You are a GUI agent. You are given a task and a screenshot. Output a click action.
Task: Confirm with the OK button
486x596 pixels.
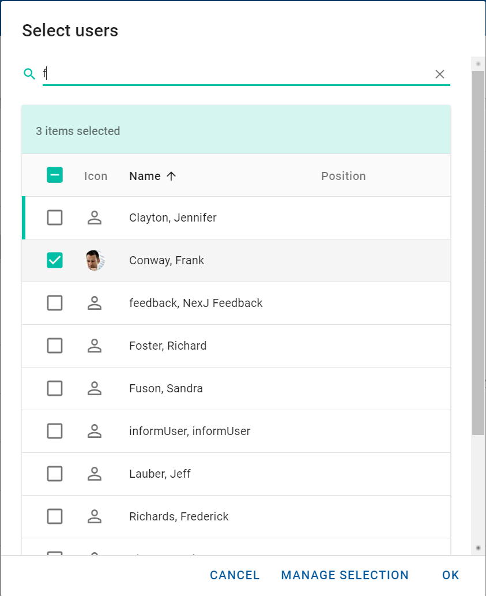coord(450,575)
